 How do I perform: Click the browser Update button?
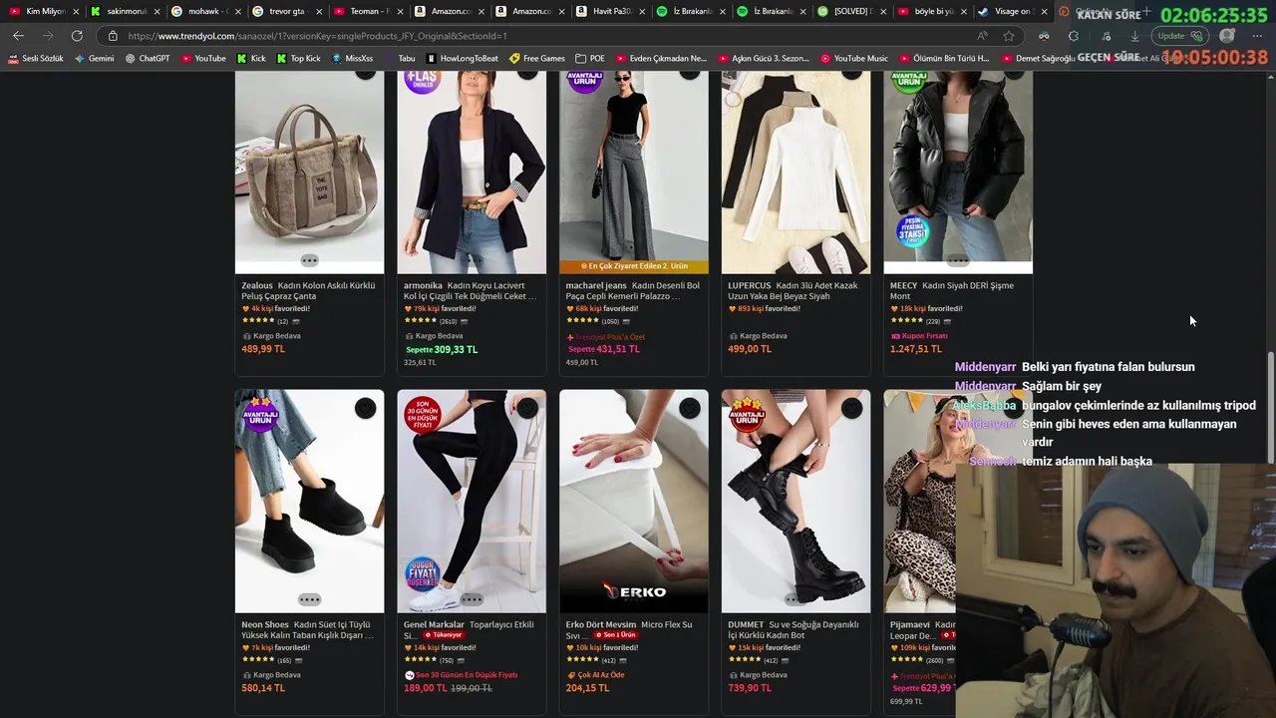pos(1179,36)
